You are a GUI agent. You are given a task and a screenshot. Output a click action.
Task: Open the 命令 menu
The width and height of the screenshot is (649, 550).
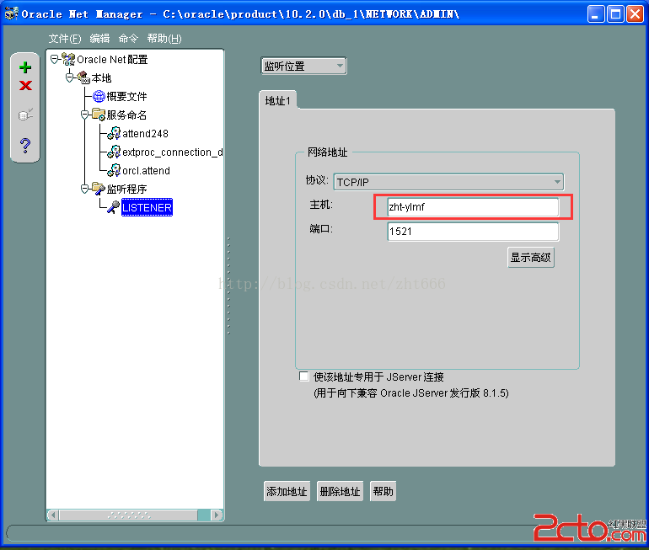128,39
